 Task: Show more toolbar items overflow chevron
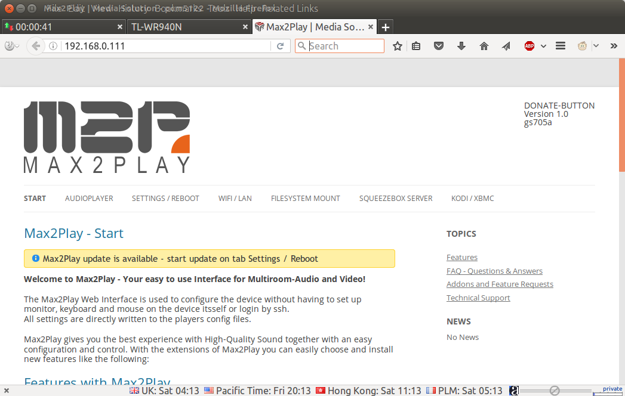pos(614,46)
